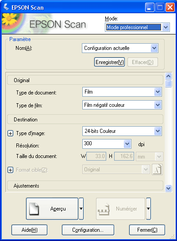Open the Aperçu button's arrow menu

(x=81, y=209)
